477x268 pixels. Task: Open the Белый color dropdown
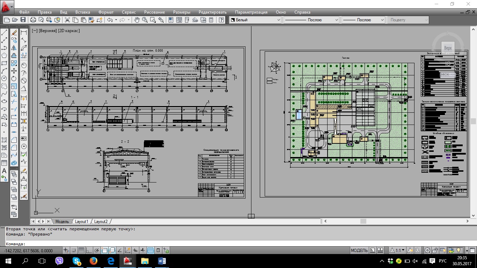pyautogui.click(x=255, y=20)
